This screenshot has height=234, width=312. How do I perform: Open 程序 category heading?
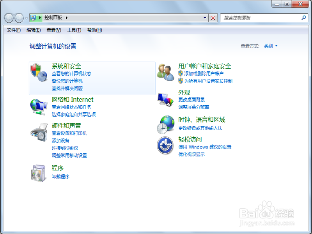coord(58,168)
